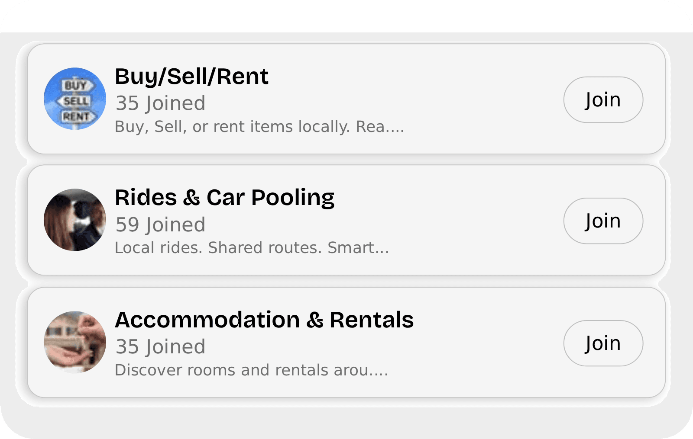
Task: Join the Accommodation & Rentals group
Action: [x=603, y=343]
